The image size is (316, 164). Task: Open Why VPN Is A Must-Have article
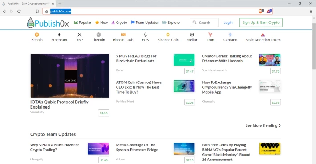[x=55, y=147]
